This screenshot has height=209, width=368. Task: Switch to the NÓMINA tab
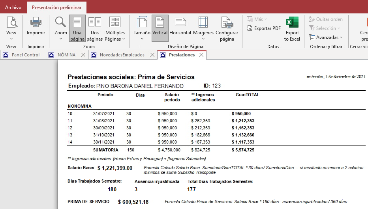(66, 55)
